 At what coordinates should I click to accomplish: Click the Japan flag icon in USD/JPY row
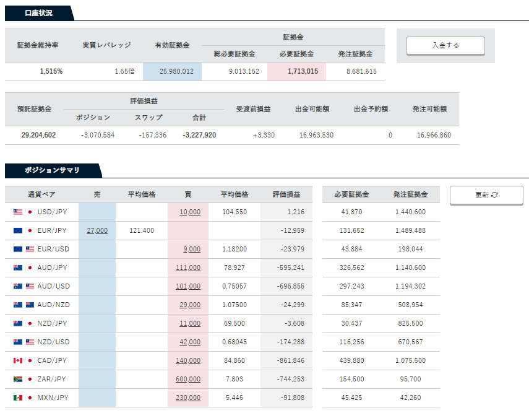[x=30, y=212]
